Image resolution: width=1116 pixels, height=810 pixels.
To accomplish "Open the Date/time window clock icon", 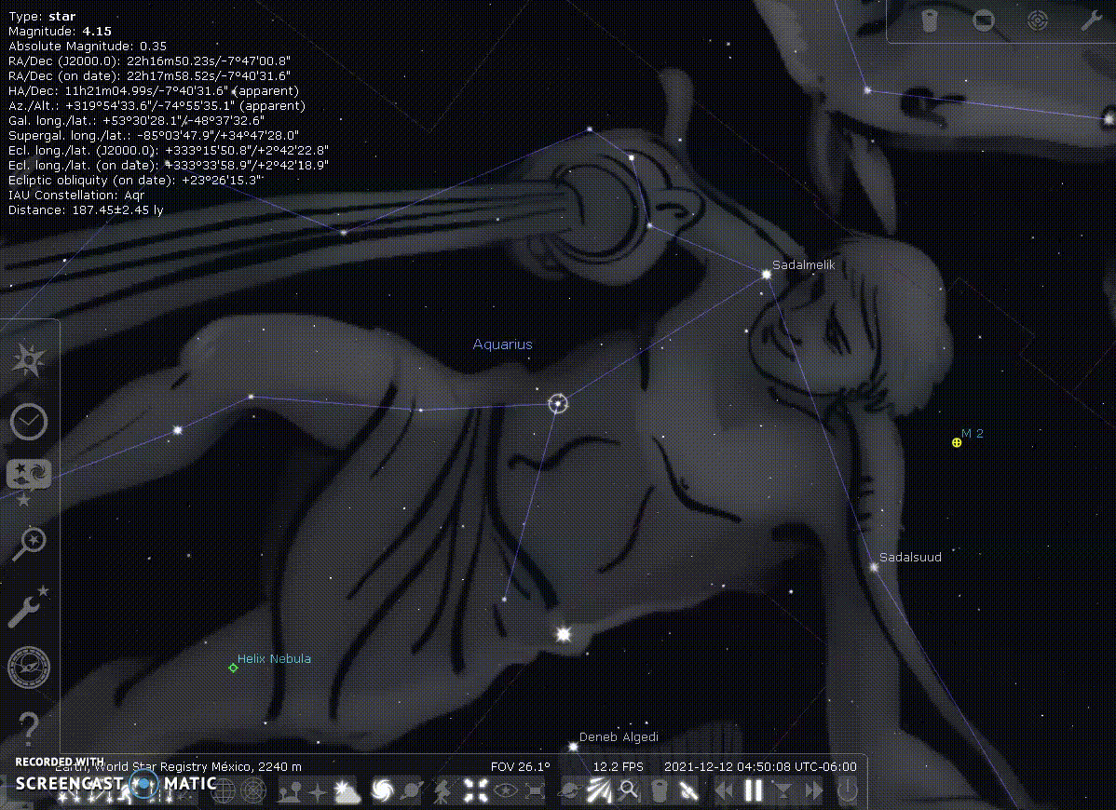I will (29, 422).
